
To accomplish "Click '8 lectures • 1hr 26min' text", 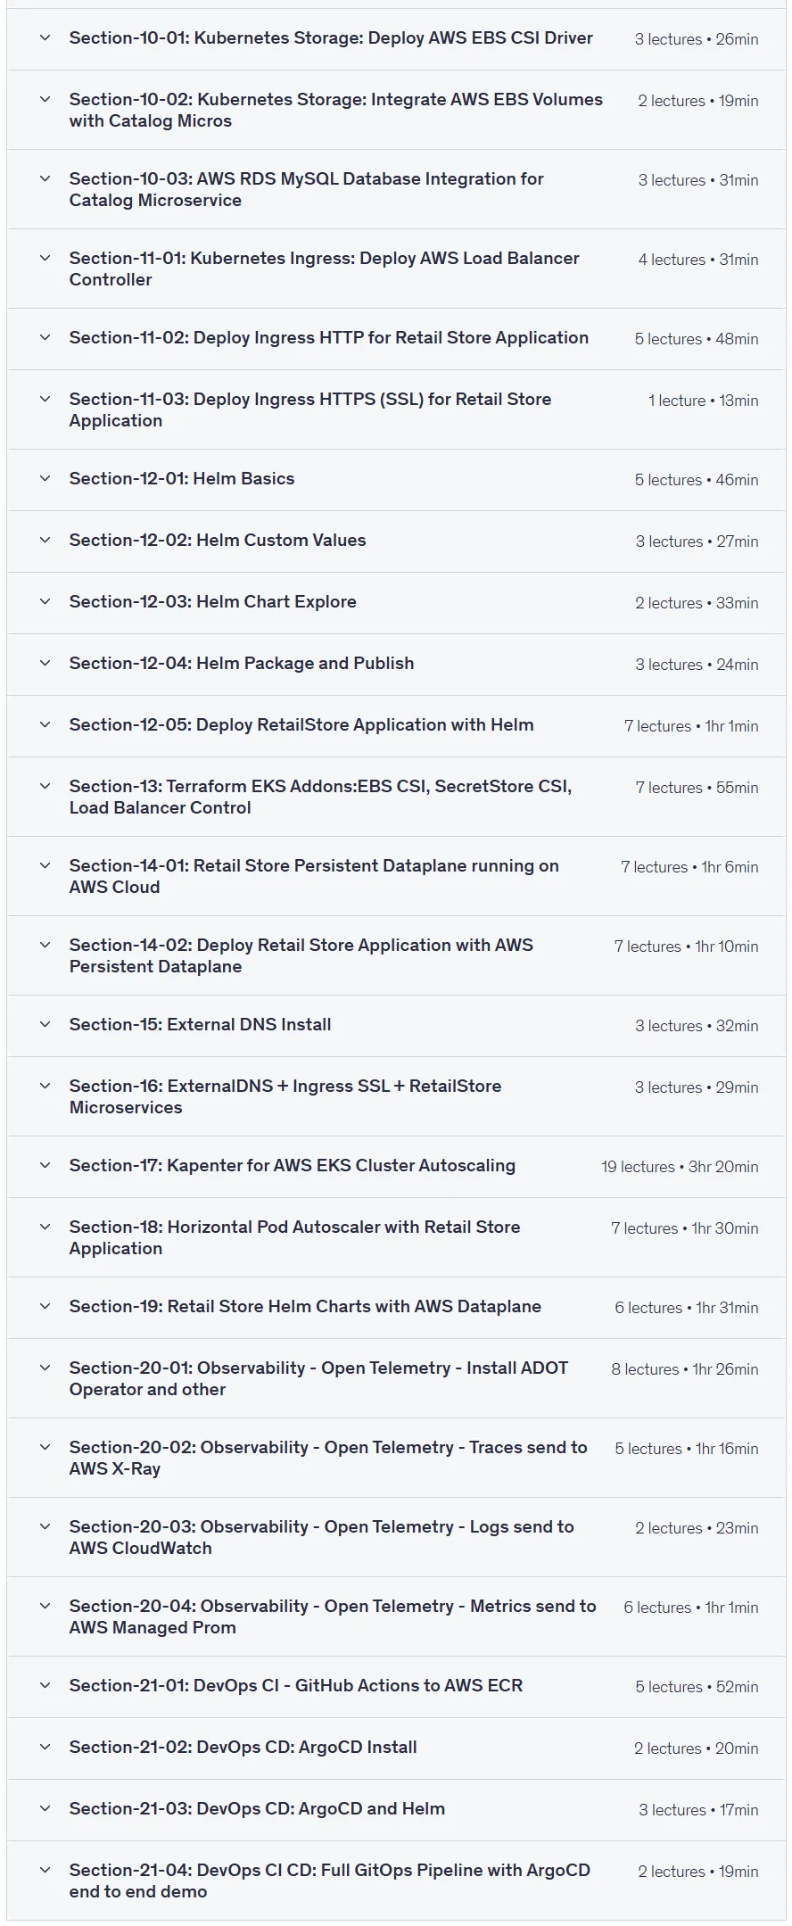I will (685, 1369).
